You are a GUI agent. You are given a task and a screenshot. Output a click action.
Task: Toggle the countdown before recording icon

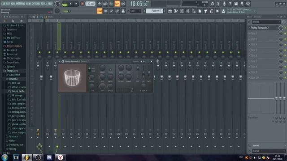pos(111,4)
